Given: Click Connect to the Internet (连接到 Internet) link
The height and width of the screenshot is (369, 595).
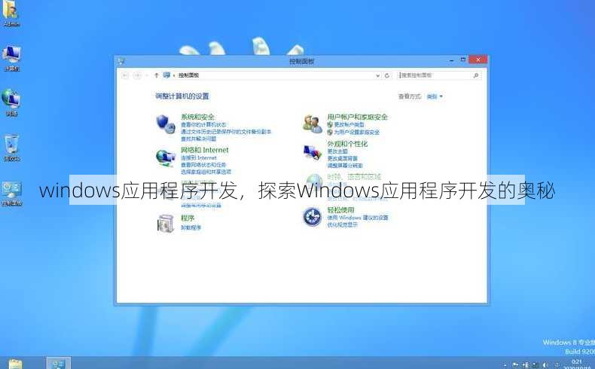Looking at the screenshot, I should [199, 157].
